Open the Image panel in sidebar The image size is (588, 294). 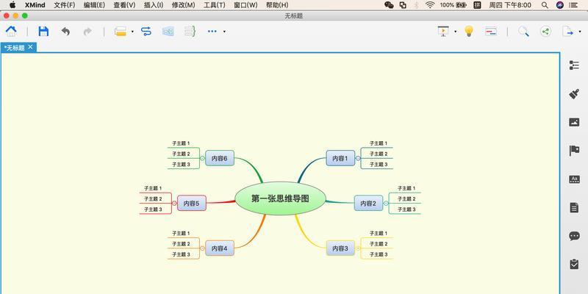click(574, 122)
